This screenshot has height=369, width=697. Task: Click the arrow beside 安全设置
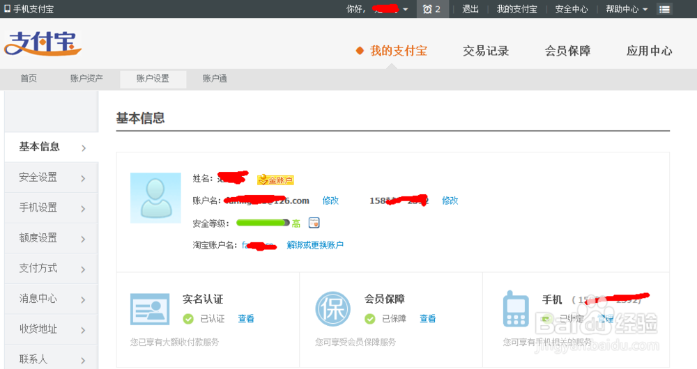coord(84,178)
